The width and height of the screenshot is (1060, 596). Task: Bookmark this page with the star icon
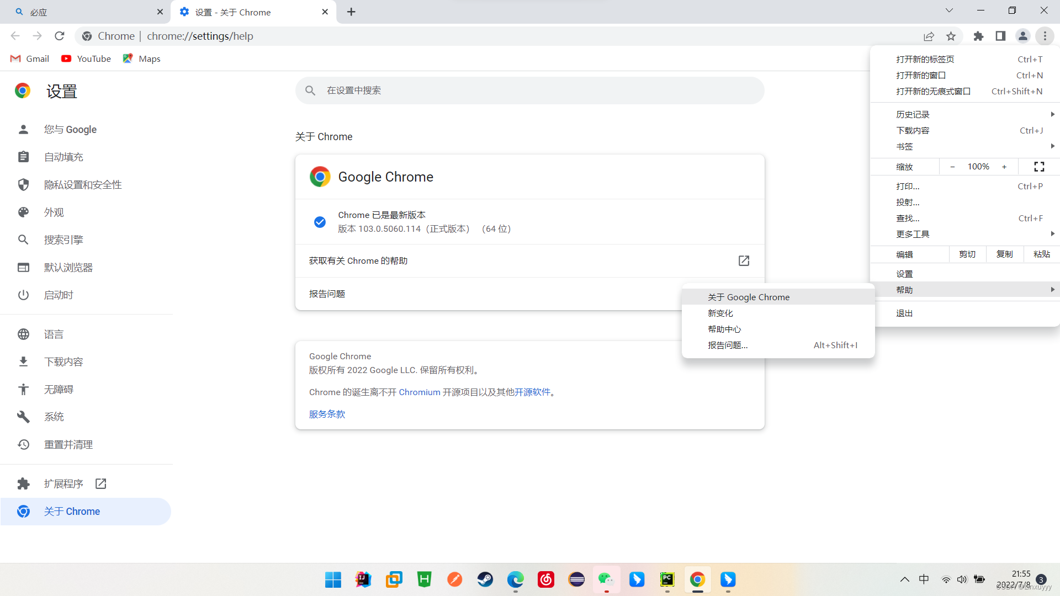click(x=951, y=36)
